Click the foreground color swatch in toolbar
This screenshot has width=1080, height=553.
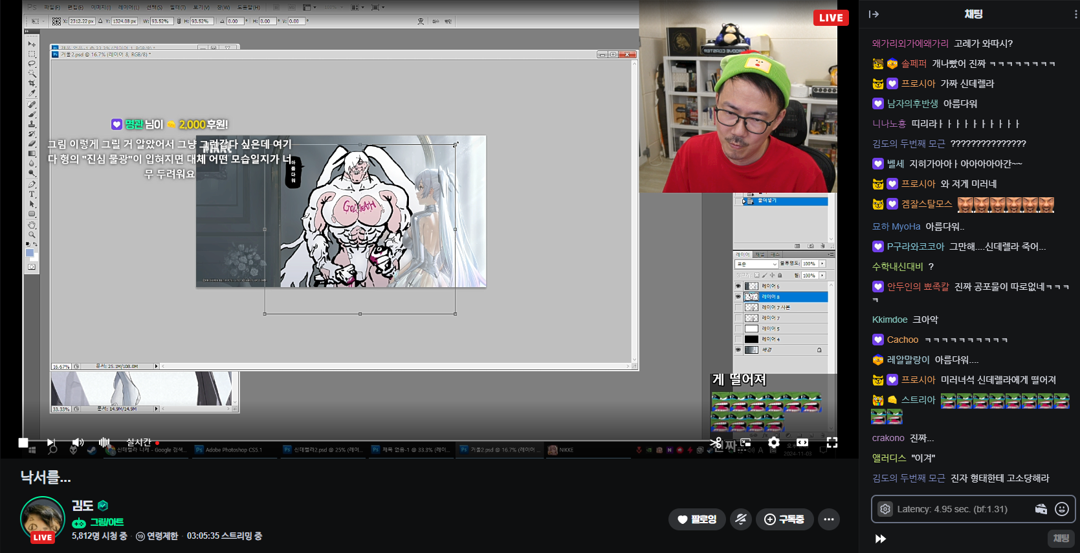(29, 253)
